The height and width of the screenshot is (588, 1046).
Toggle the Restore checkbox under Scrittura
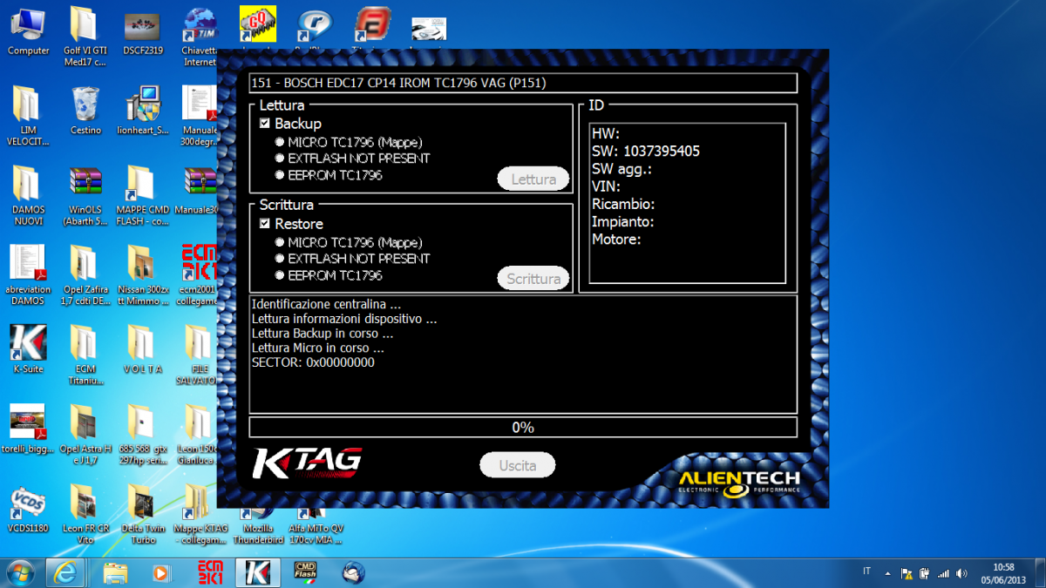coord(265,224)
